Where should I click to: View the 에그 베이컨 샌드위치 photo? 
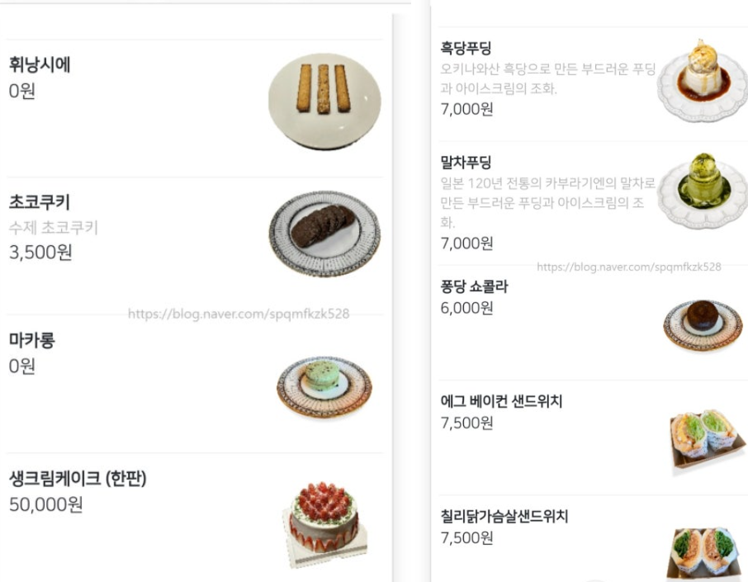click(703, 438)
